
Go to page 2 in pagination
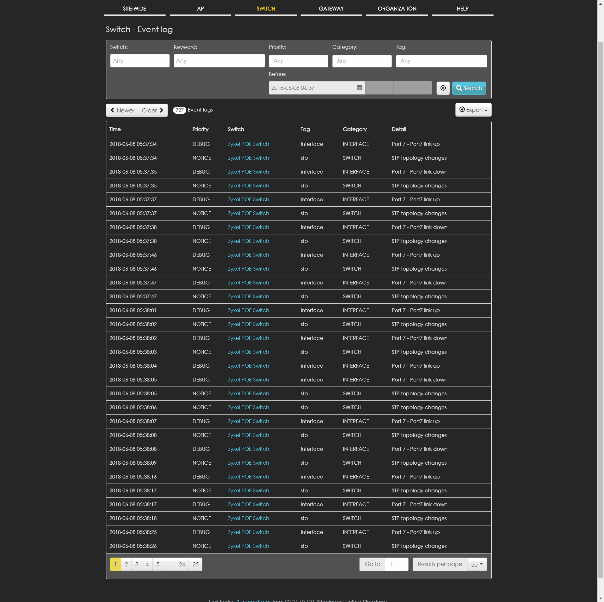pyautogui.click(x=126, y=564)
